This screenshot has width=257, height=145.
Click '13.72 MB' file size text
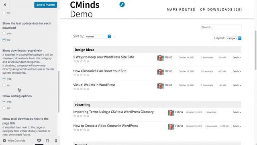click(x=224, y=126)
